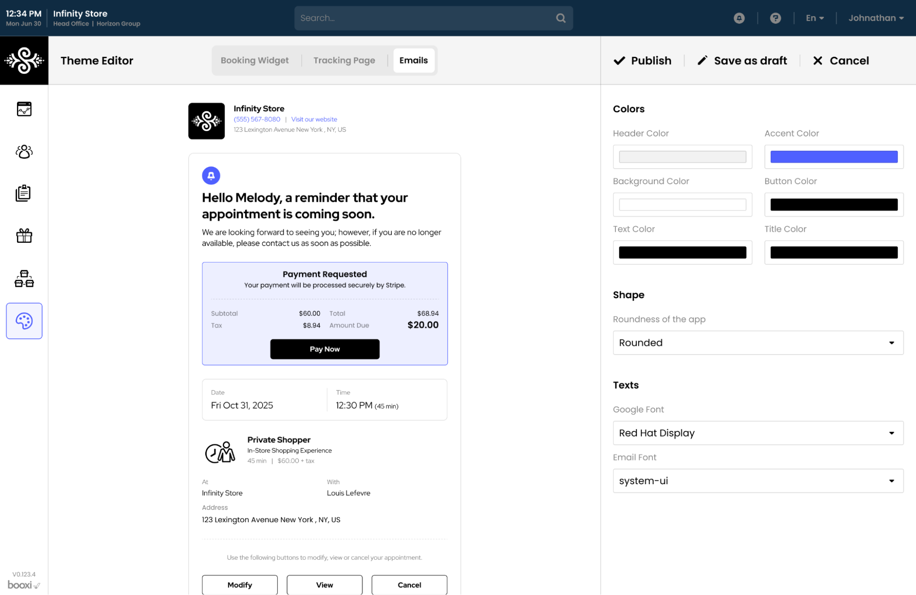Open the Email Font dropdown
The height and width of the screenshot is (595, 916).
point(757,480)
